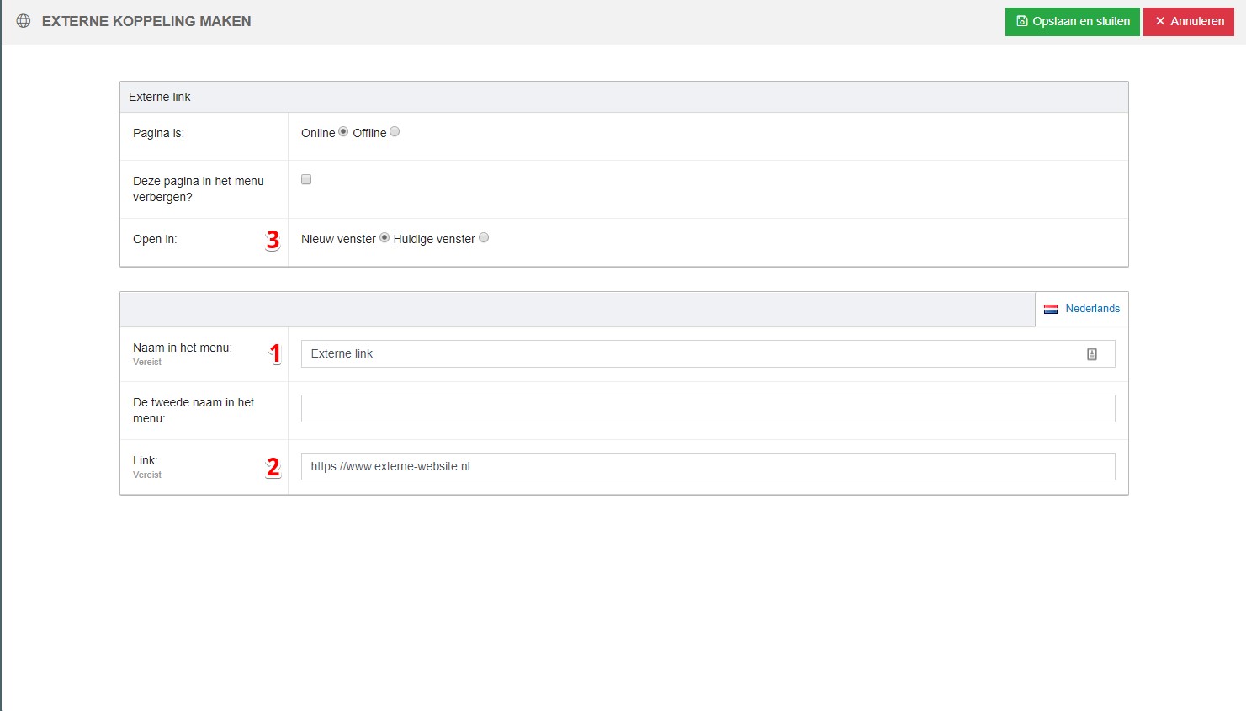Click the contact-card icon in the menu name field
The height and width of the screenshot is (711, 1246).
tap(1091, 354)
